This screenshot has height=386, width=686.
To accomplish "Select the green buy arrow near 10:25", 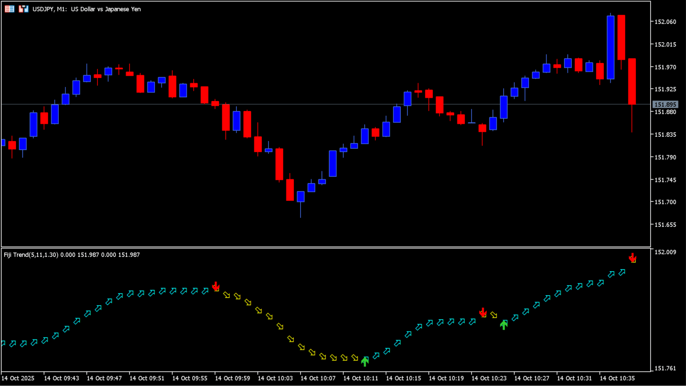I will (504, 325).
